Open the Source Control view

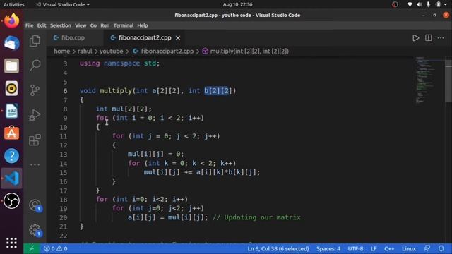pos(35,90)
